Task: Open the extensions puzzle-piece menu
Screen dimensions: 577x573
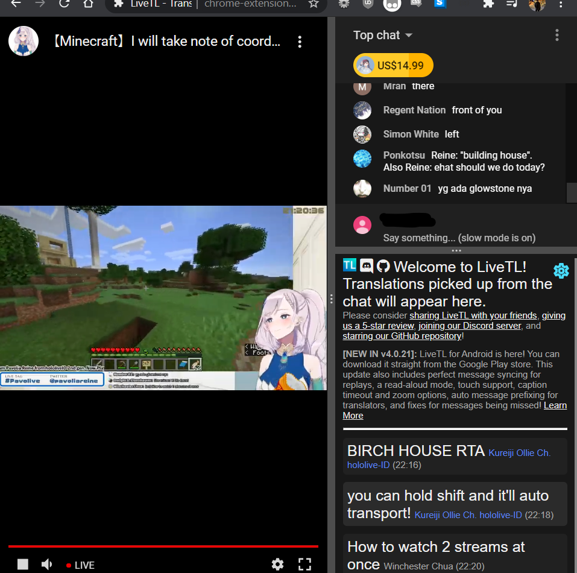Action: pos(487,5)
